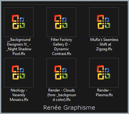Click red square in Night Shadow Pool icon
Screen dimensions: 129x114
(x=15, y=18)
